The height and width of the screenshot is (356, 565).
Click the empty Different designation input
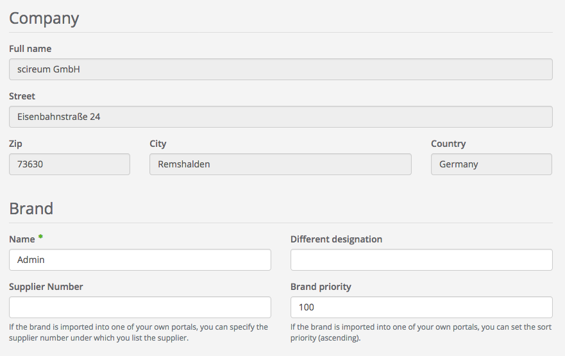(x=421, y=260)
